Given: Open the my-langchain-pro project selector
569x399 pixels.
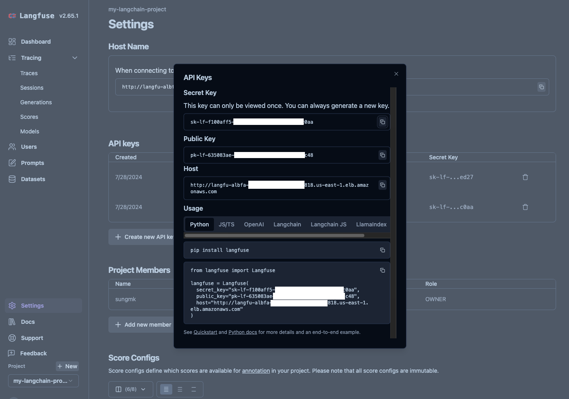Looking at the screenshot, I should click(x=43, y=381).
